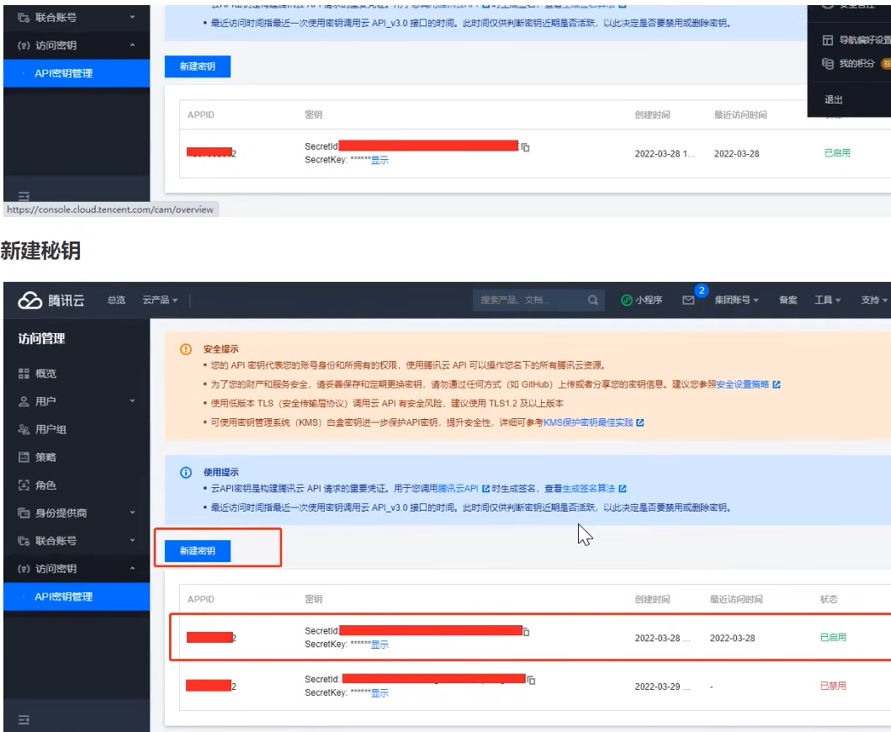Click 显示 for SecretKey in the upper screenshot
Image resolution: width=891 pixels, height=732 pixels.
tap(379, 160)
